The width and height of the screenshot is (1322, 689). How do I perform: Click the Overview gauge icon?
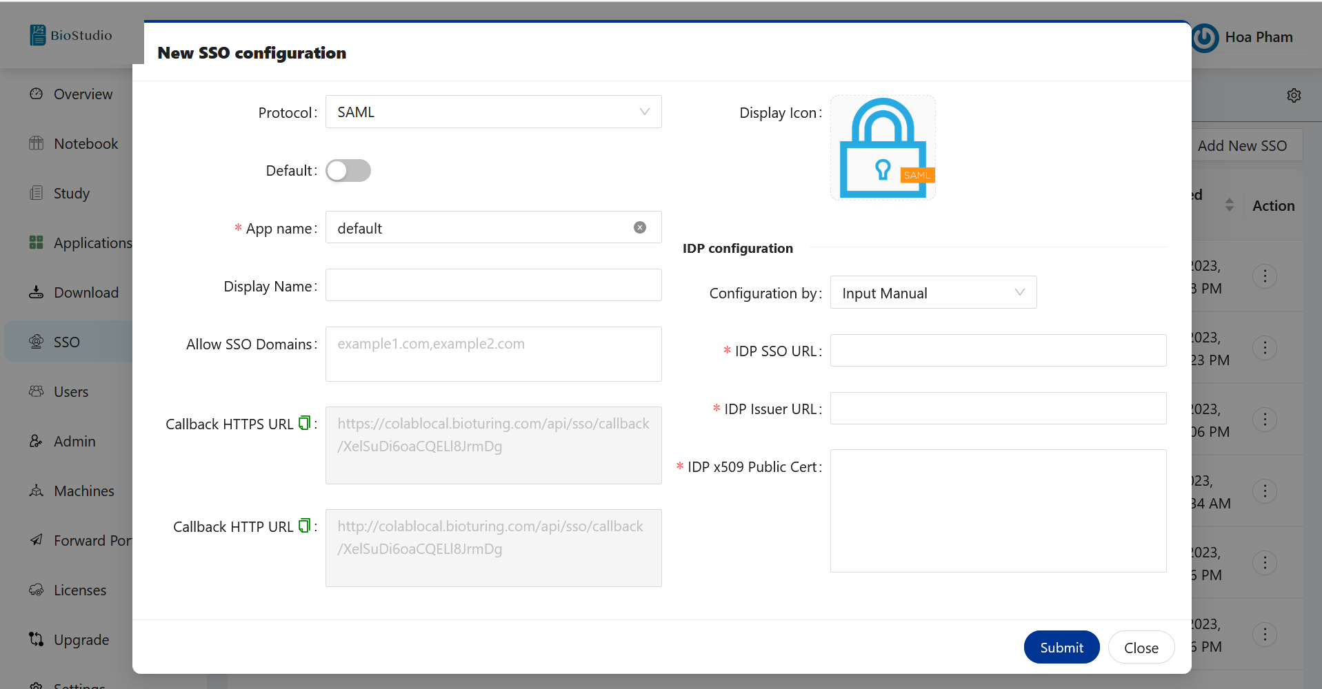tap(37, 94)
